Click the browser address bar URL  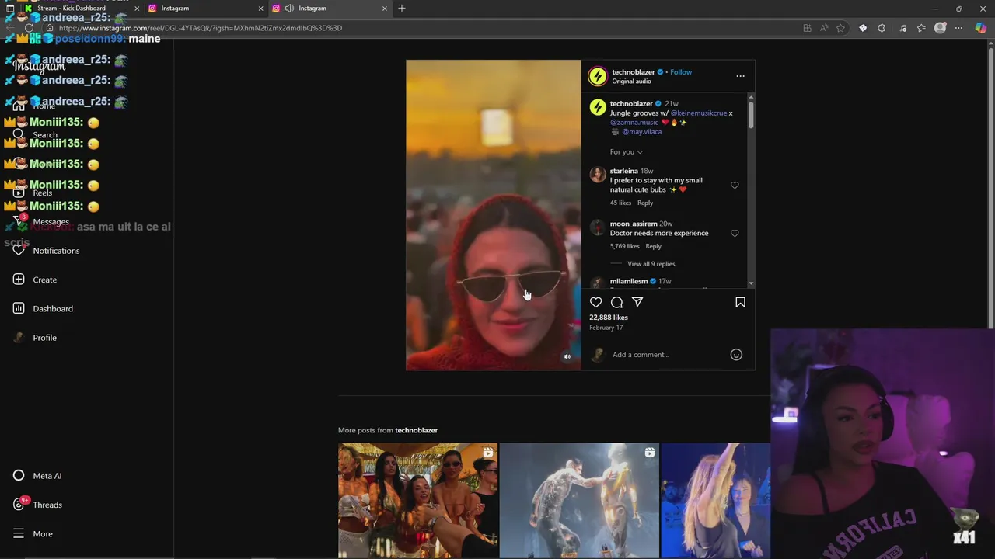click(200, 28)
